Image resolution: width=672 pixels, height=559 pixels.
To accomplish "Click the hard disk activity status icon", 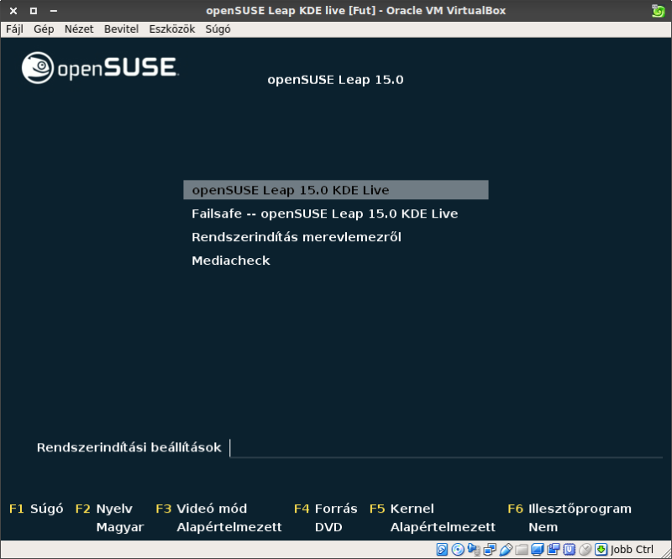I will point(442,549).
